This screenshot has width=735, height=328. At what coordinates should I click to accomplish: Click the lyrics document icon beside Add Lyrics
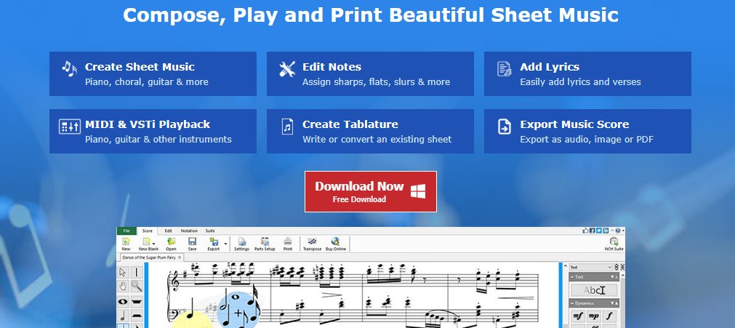[505, 69]
